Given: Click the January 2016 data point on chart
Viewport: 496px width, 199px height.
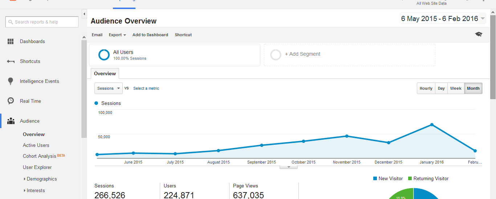Looking at the screenshot, I should tap(432, 125).
